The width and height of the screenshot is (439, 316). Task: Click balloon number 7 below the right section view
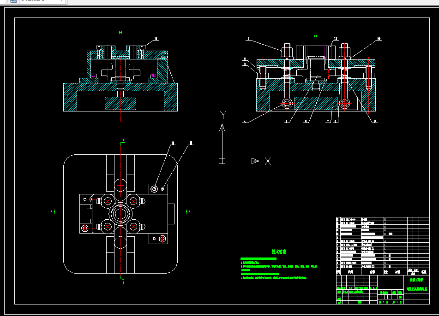pyautogui.click(x=328, y=121)
